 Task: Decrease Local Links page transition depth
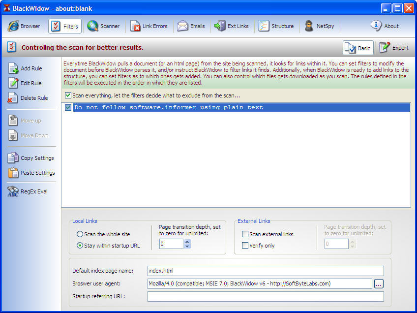[187, 246]
